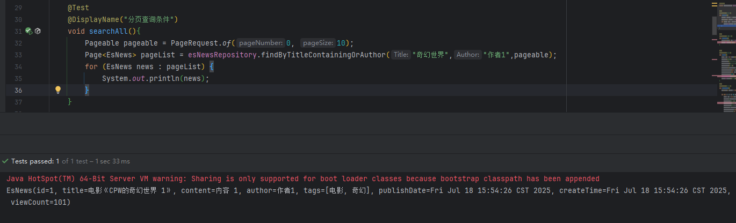This screenshot has height=223, width=736.
Task: Click the EsNews(id=1 output line in console
Action: pos(369,190)
